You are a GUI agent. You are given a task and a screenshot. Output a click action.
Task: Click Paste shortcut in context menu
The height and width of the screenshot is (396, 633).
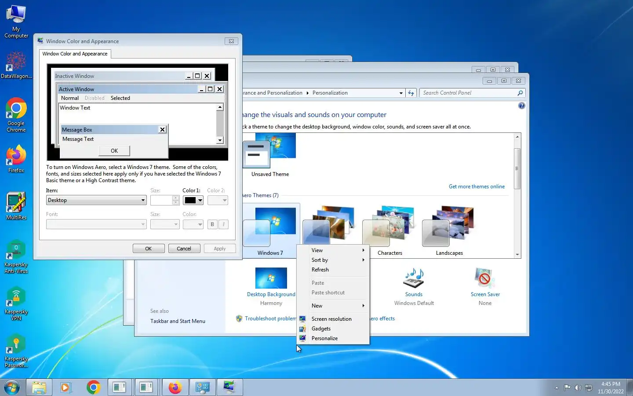tap(333, 293)
